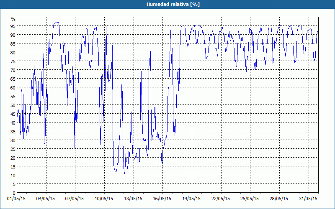Viewport: 335px width, 209px height.
Task: Click the 50 y-axis label
Action: pyautogui.click(x=13, y=105)
